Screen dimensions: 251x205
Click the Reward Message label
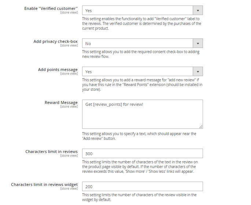pyautogui.click(x=61, y=102)
